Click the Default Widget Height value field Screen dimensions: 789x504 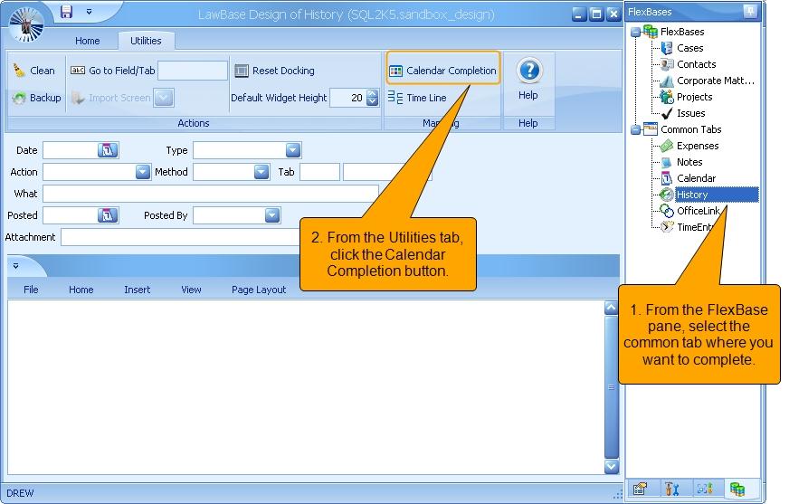point(347,98)
